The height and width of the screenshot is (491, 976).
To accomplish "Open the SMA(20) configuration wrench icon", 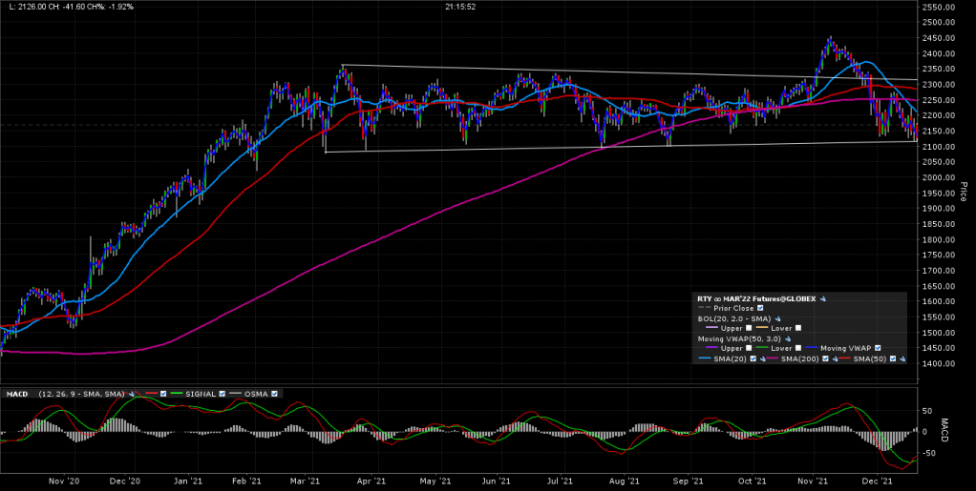I will click(763, 358).
